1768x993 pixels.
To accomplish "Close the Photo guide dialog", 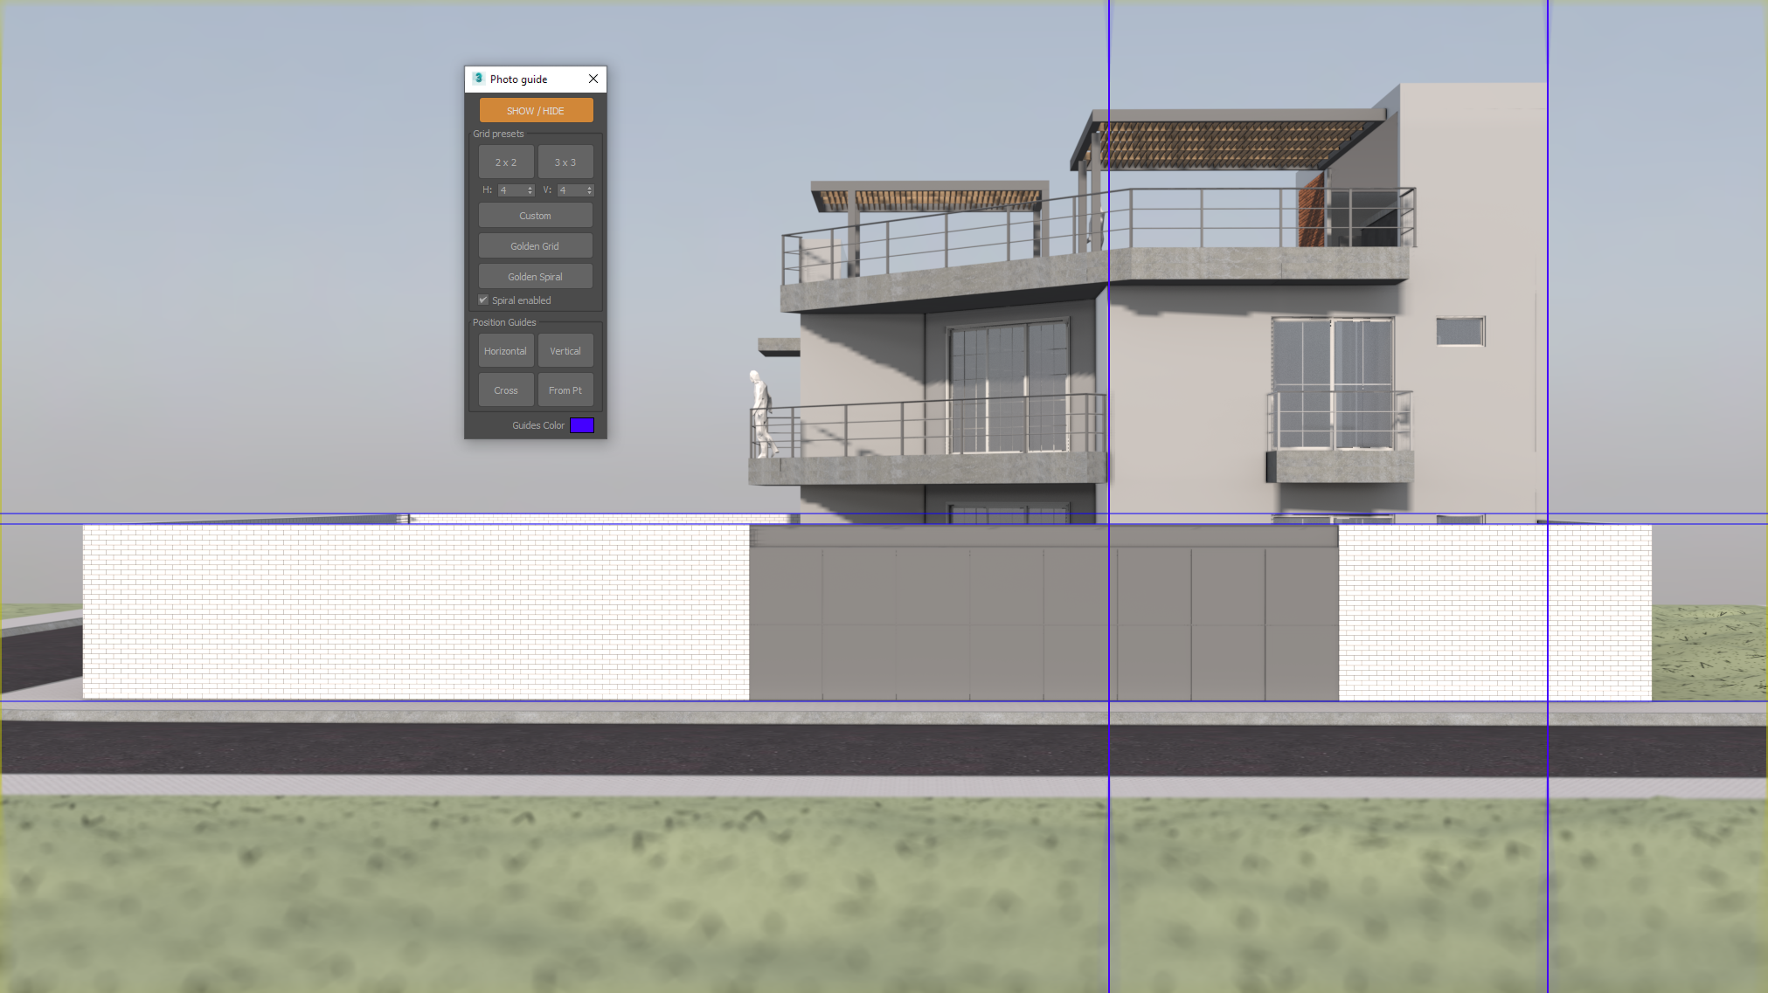I will point(593,79).
